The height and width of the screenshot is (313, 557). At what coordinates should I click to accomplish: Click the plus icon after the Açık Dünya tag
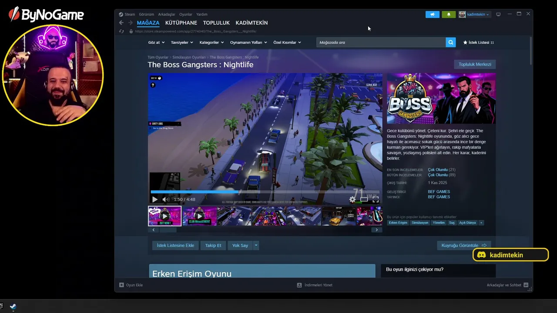tap(481, 223)
